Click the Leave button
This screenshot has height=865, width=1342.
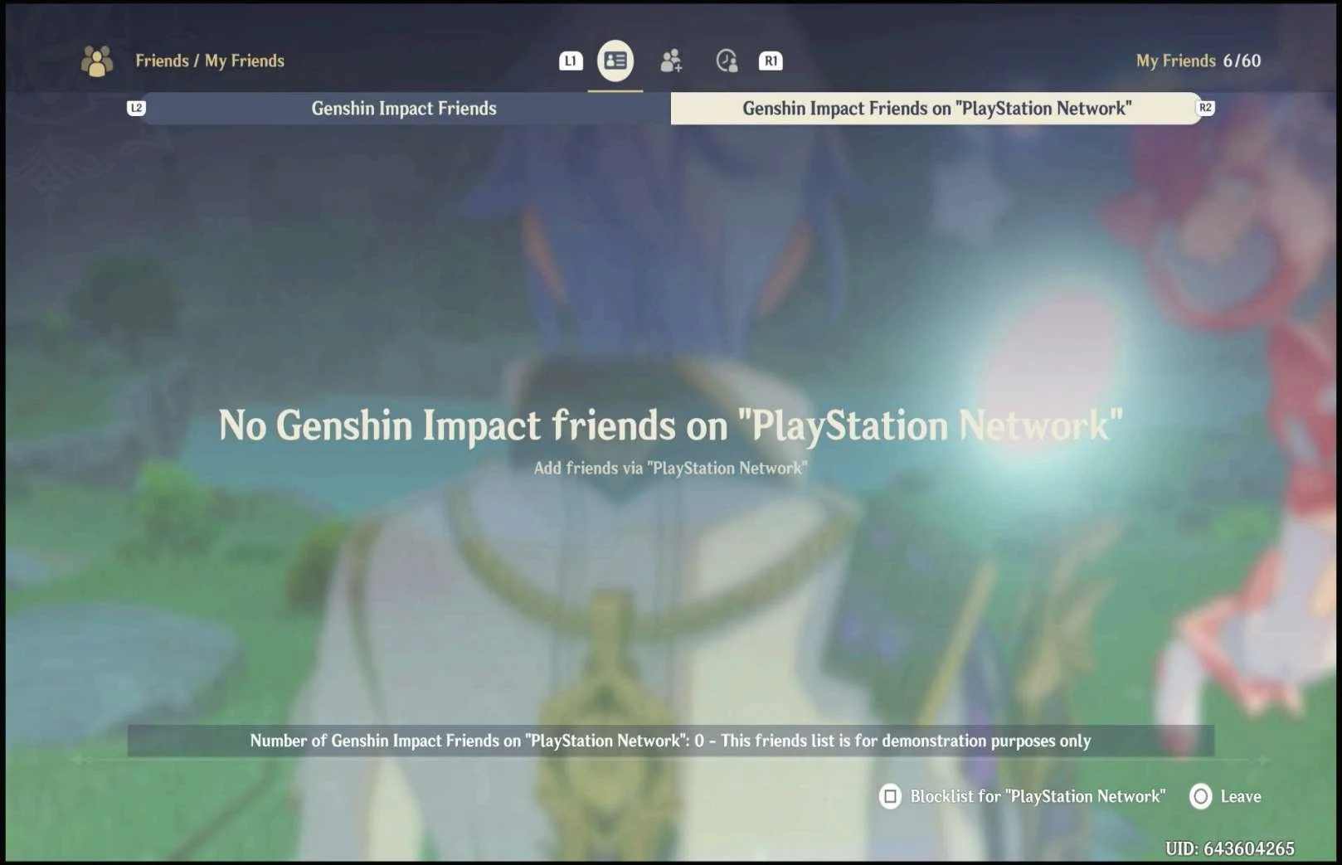pyautogui.click(x=1225, y=796)
